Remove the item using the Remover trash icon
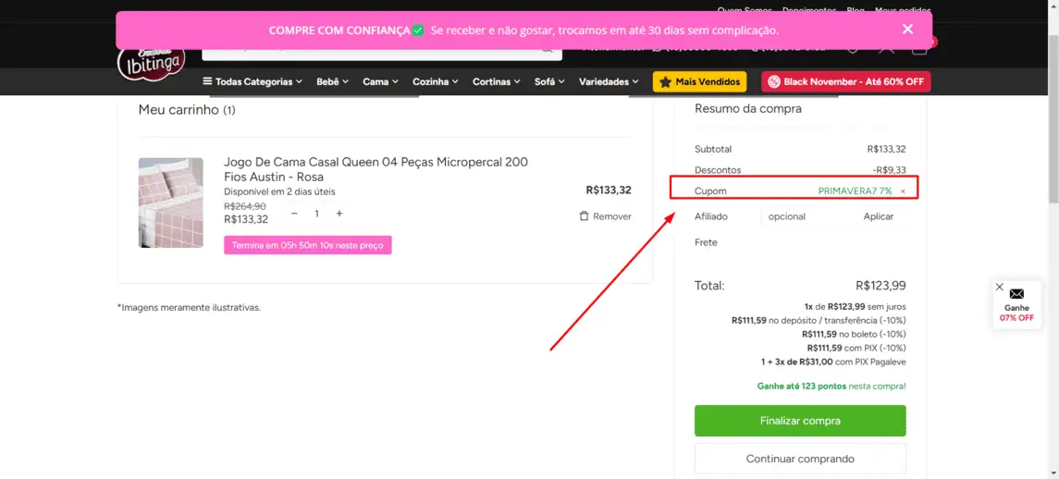 point(605,216)
